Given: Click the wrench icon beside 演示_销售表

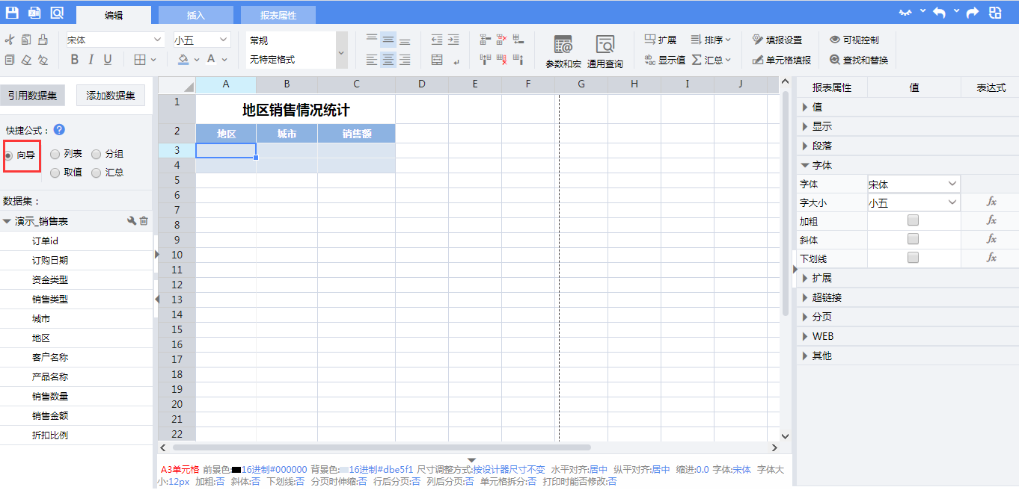Looking at the screenshot, I should tap(132, 221).
